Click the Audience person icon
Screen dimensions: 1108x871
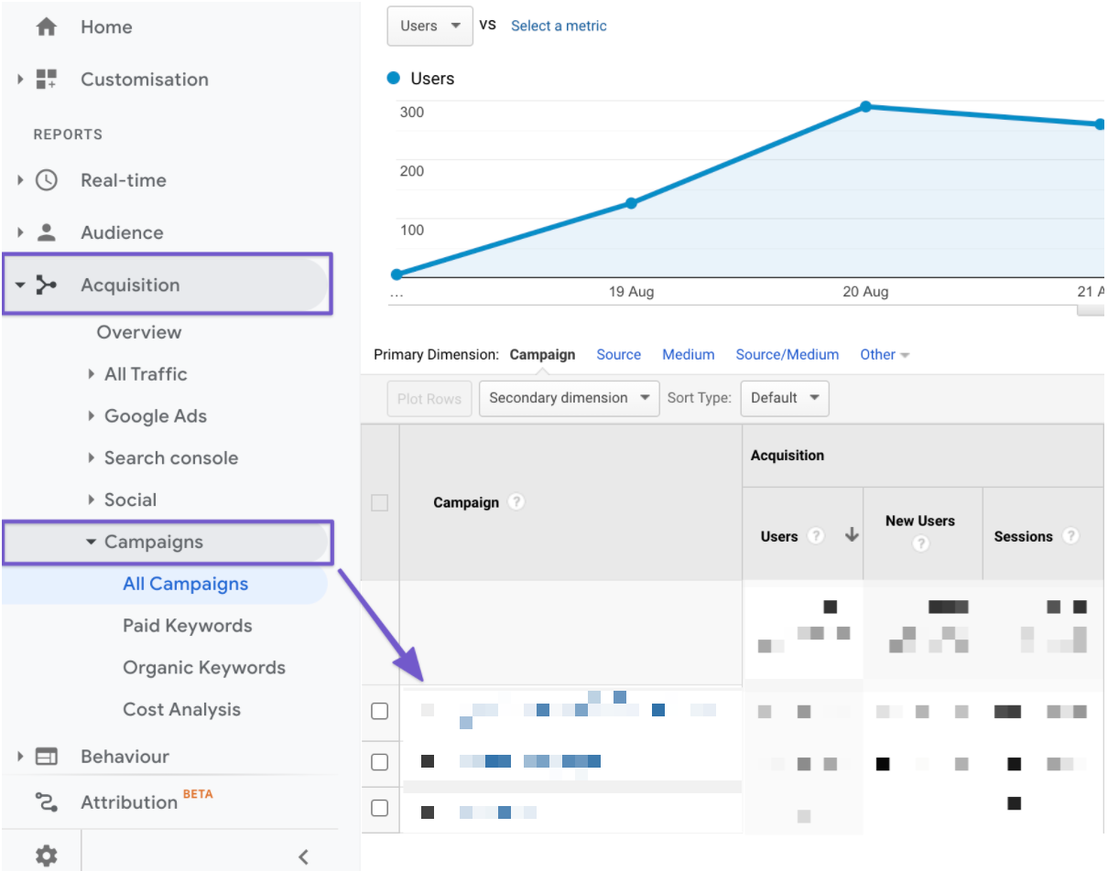pos(49,231)
